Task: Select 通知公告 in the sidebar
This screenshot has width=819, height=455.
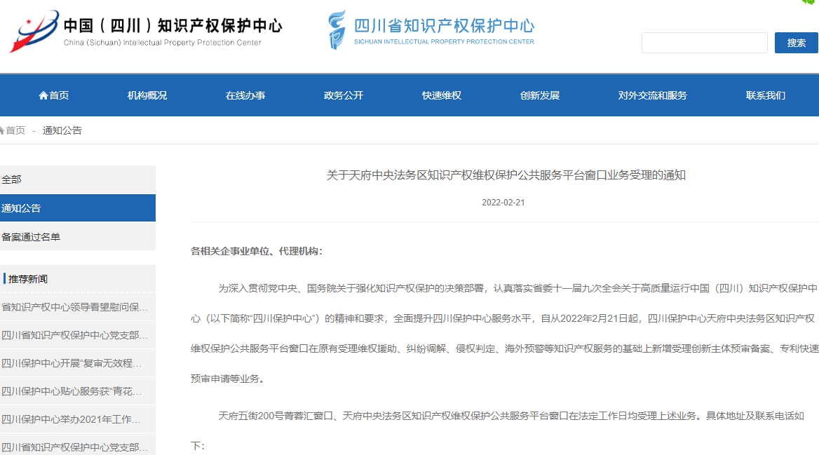Action: click(x=22, y=208)
